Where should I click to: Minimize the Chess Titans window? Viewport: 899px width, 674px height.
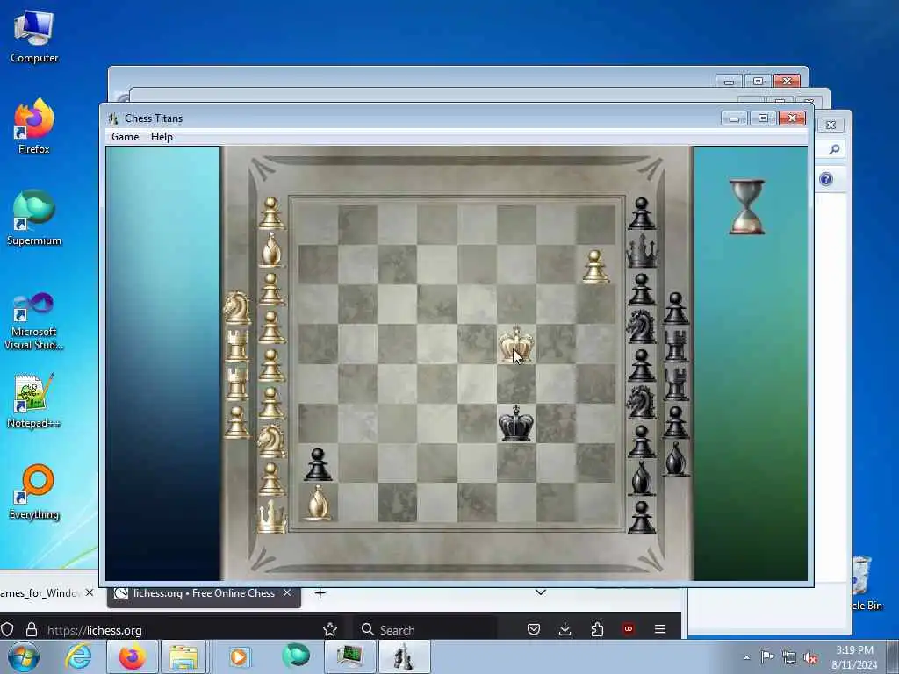click(733, 118)
